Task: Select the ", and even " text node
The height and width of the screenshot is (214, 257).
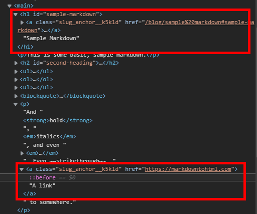Action: coord(45,145)
